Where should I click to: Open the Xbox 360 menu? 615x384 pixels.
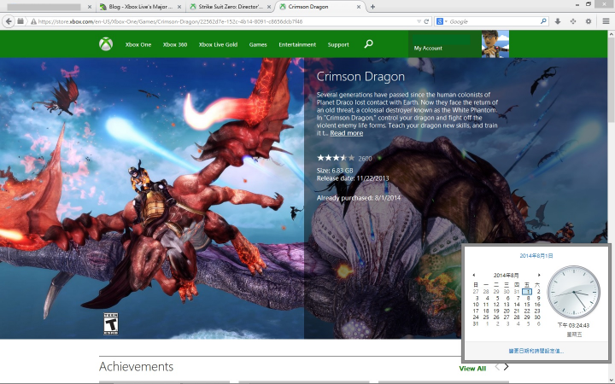[175, 44]
